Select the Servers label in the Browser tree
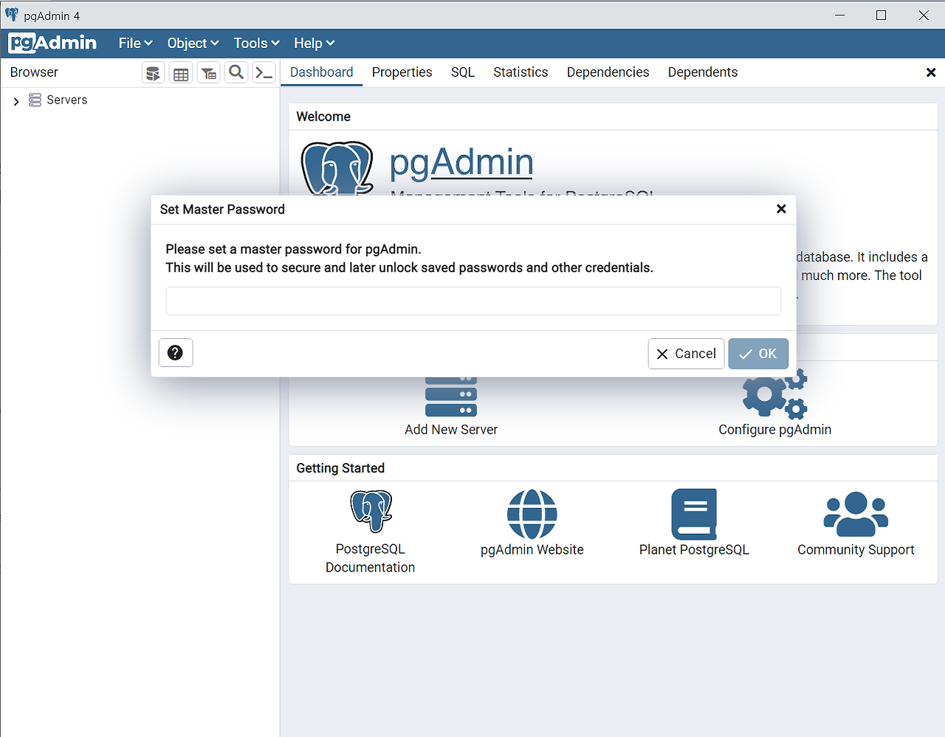 67,100
